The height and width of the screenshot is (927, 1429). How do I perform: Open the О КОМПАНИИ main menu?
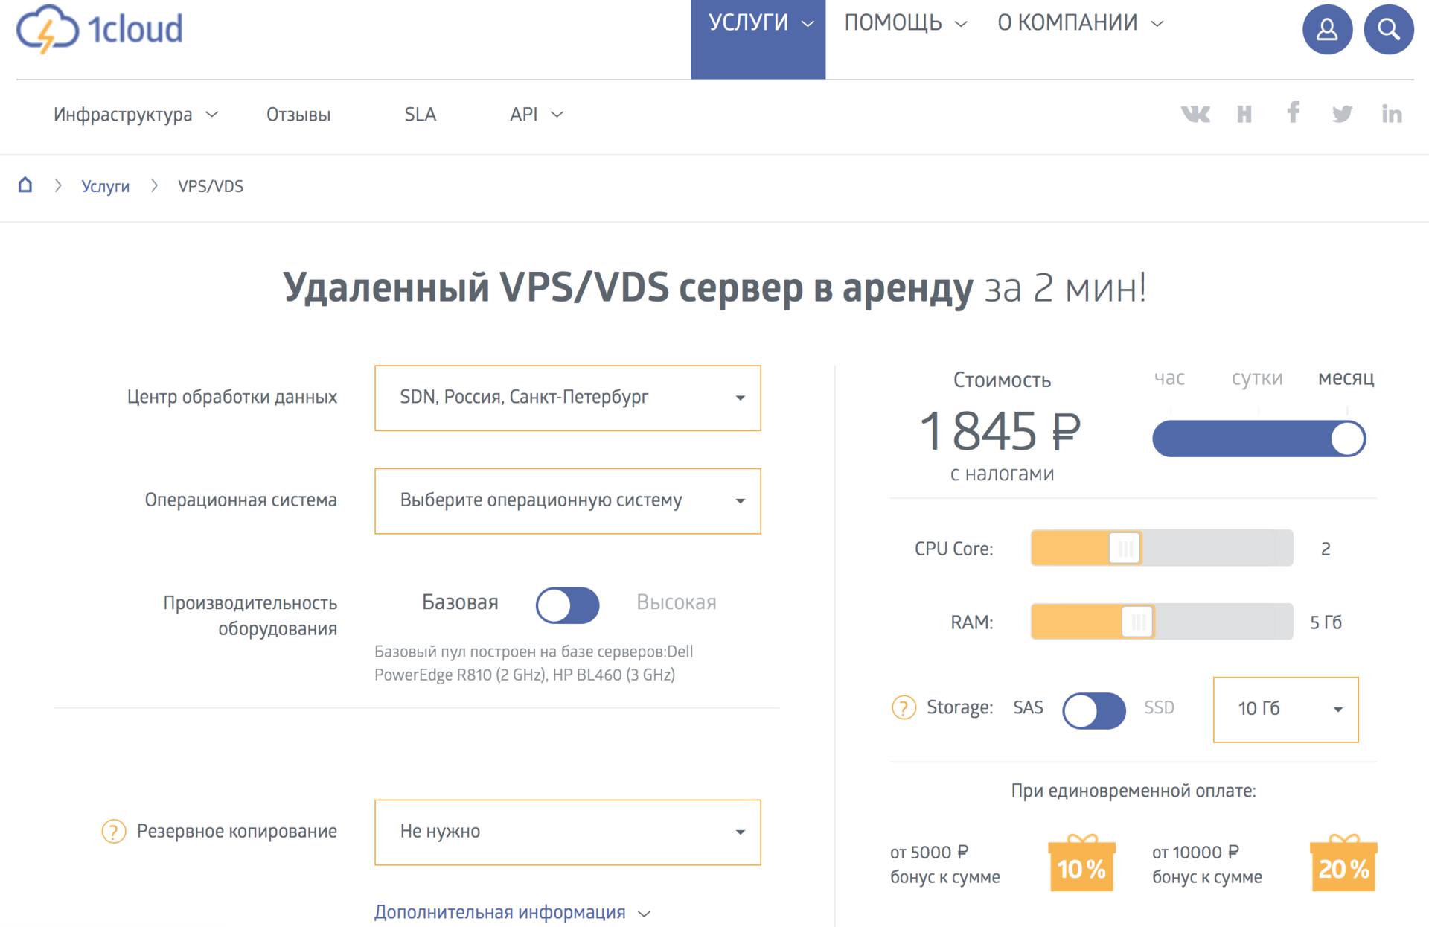click(x=1080, y=23)
